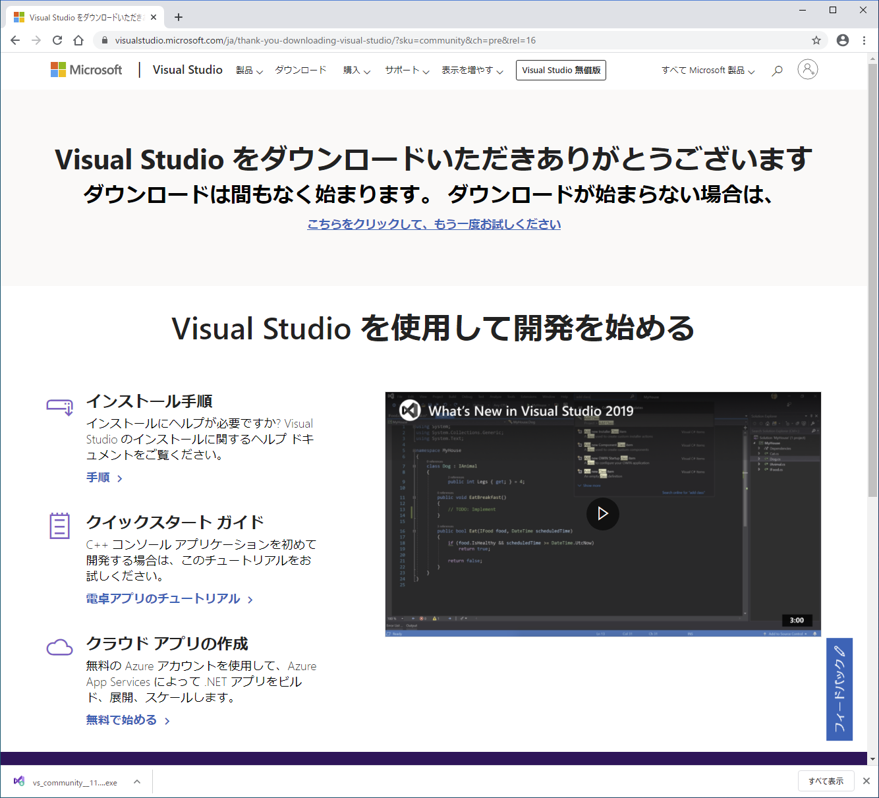This screenshot has height=798, width=879.
Task: View site info padlock icon
Action: 104,40
